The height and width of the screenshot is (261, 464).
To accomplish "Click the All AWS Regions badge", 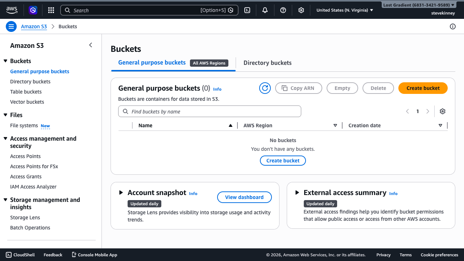I will point(209,63).
